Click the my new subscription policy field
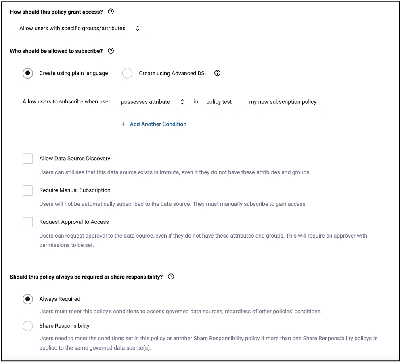This screenshot has height=364, width=402. [x=283, y=102]
